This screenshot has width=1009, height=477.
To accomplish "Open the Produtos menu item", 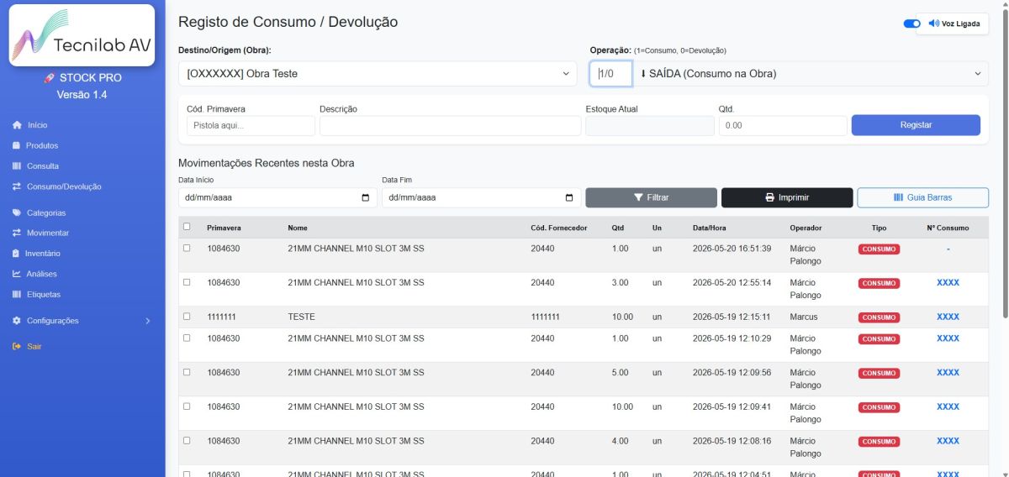I will [x=42, y=145].
